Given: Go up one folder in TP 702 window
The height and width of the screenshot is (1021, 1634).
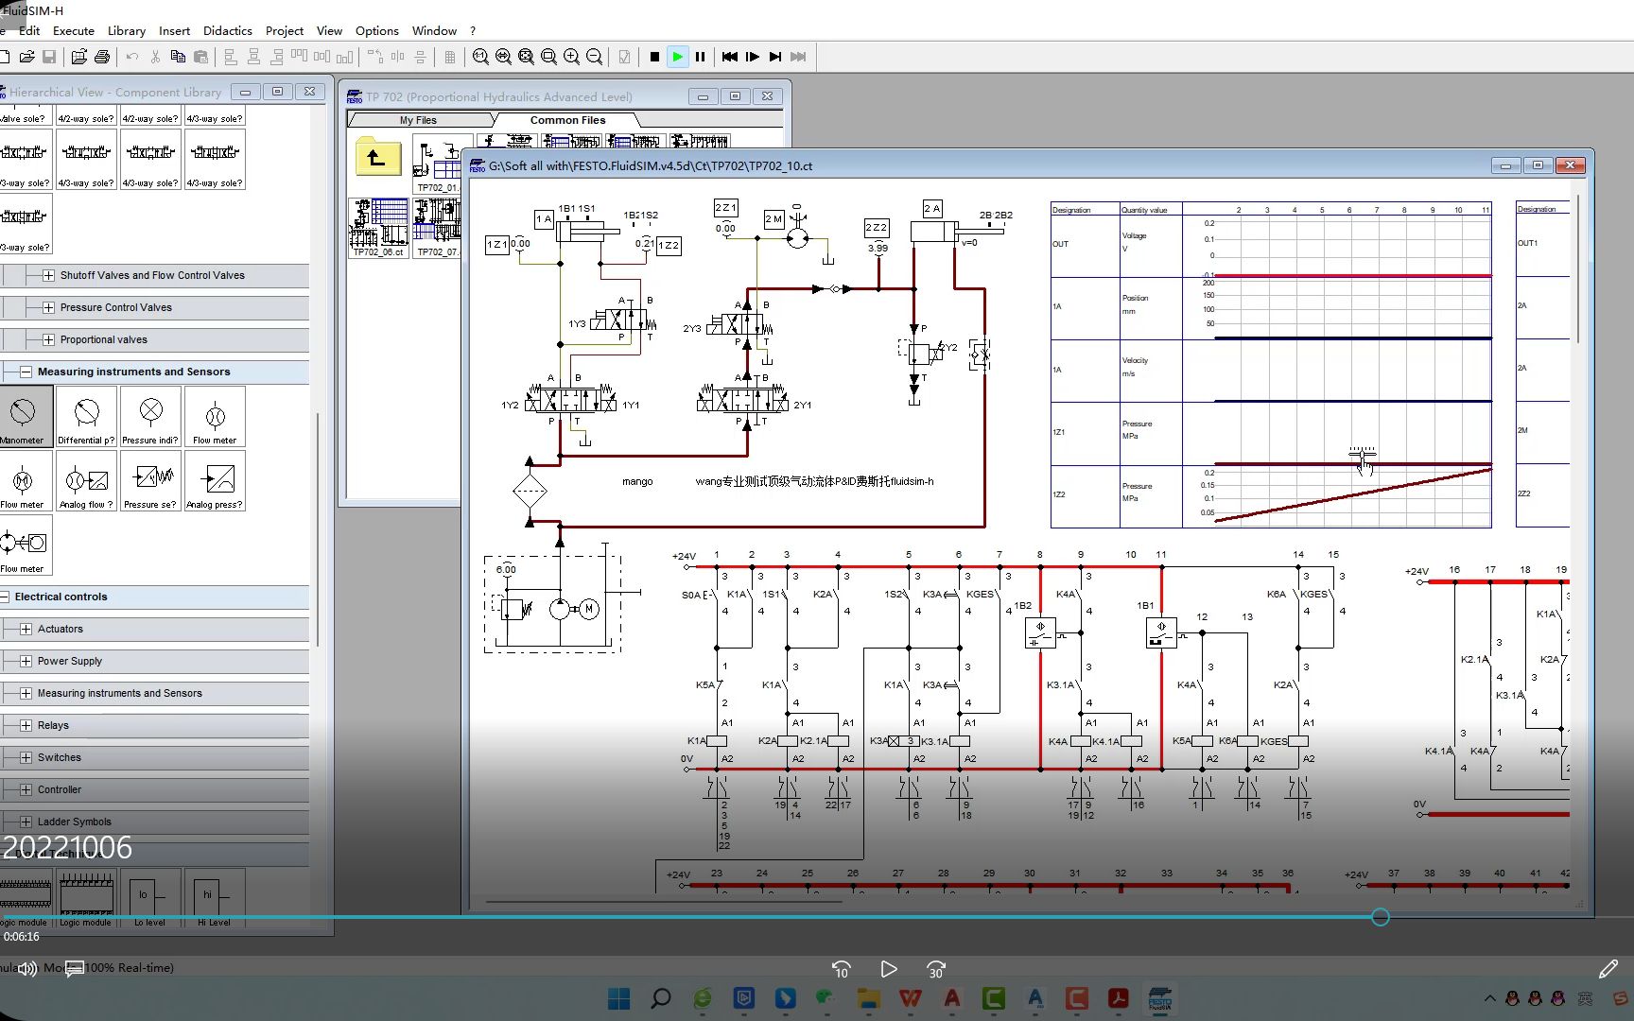Looking at the screenshot, I should pyautogui.click(x=377, y=157).
